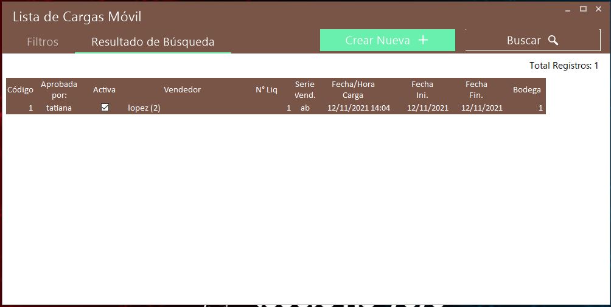The height and width of the screenshot is (307, 611).
Task: Toggle the Activa checkbox for lopez row
Action: (105, 108)
